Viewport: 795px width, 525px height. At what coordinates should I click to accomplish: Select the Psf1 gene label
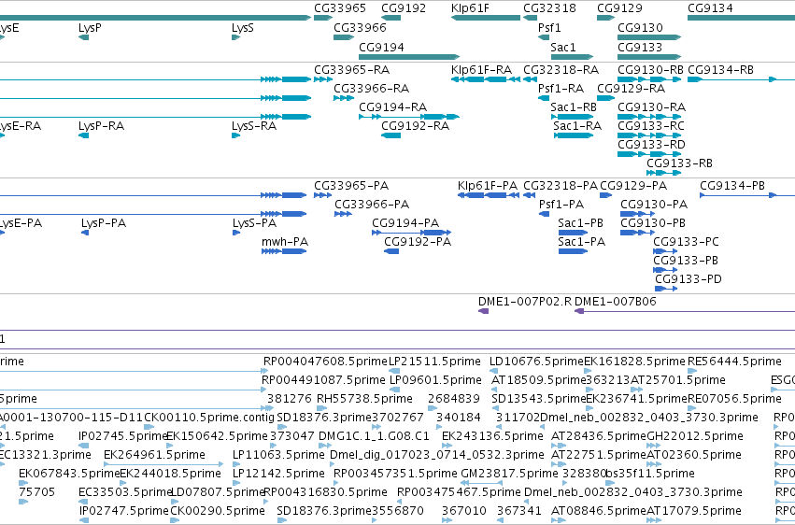tap(549, 27)
